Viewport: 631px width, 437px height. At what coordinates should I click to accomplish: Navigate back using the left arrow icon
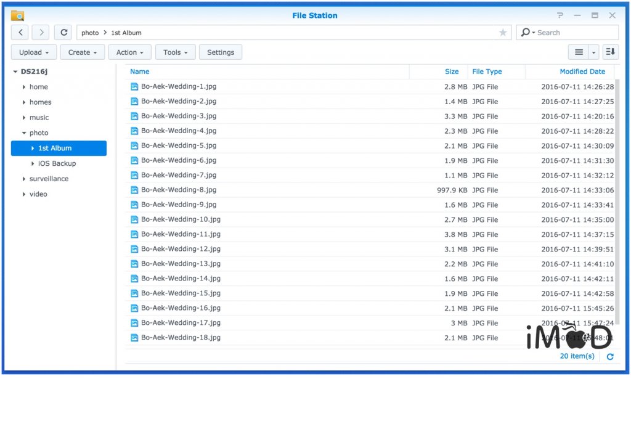click(x=20, y=32)
